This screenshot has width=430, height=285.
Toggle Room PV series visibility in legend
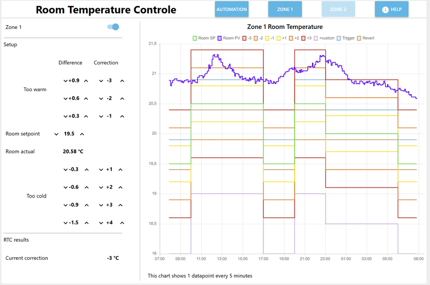229,38
